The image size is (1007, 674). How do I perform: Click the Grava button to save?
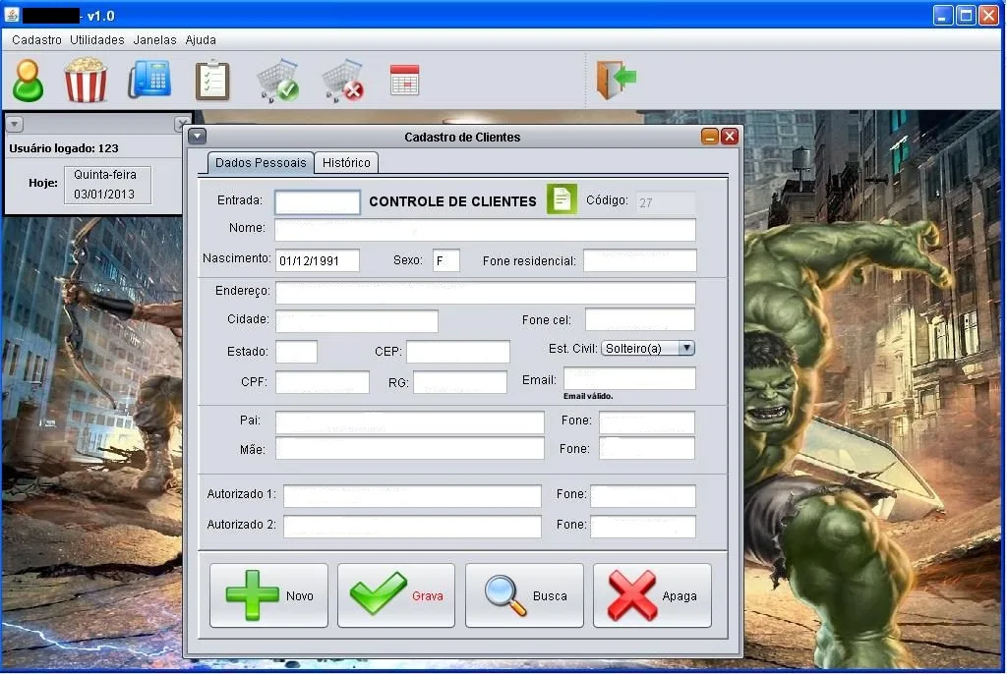point(396,595)
